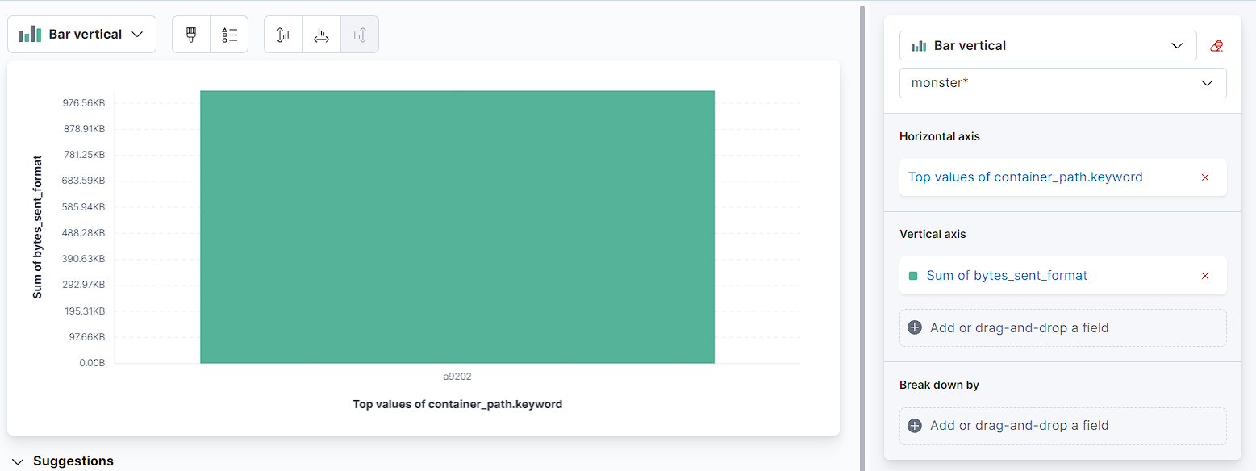Click the red eraser delete-layer icon
The height and width of the screenshot is (471, 1256).
(1216, 46)
